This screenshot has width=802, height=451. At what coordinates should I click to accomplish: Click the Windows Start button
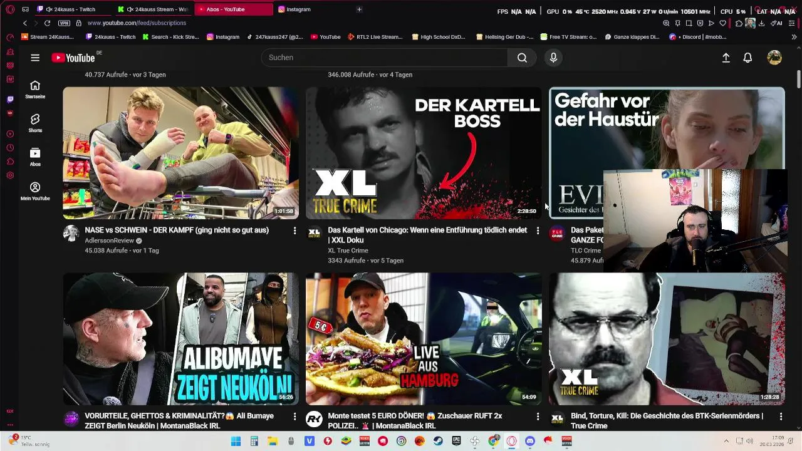236,441
